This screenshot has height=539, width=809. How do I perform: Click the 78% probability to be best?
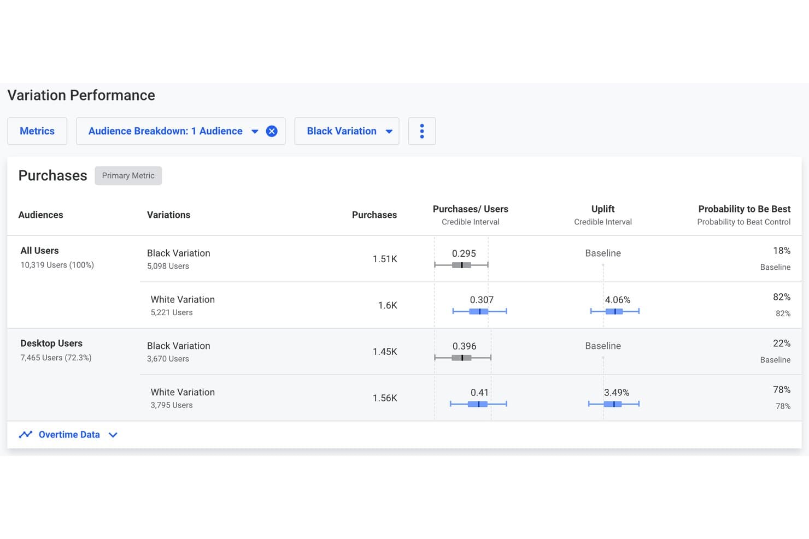pos(782,390)
